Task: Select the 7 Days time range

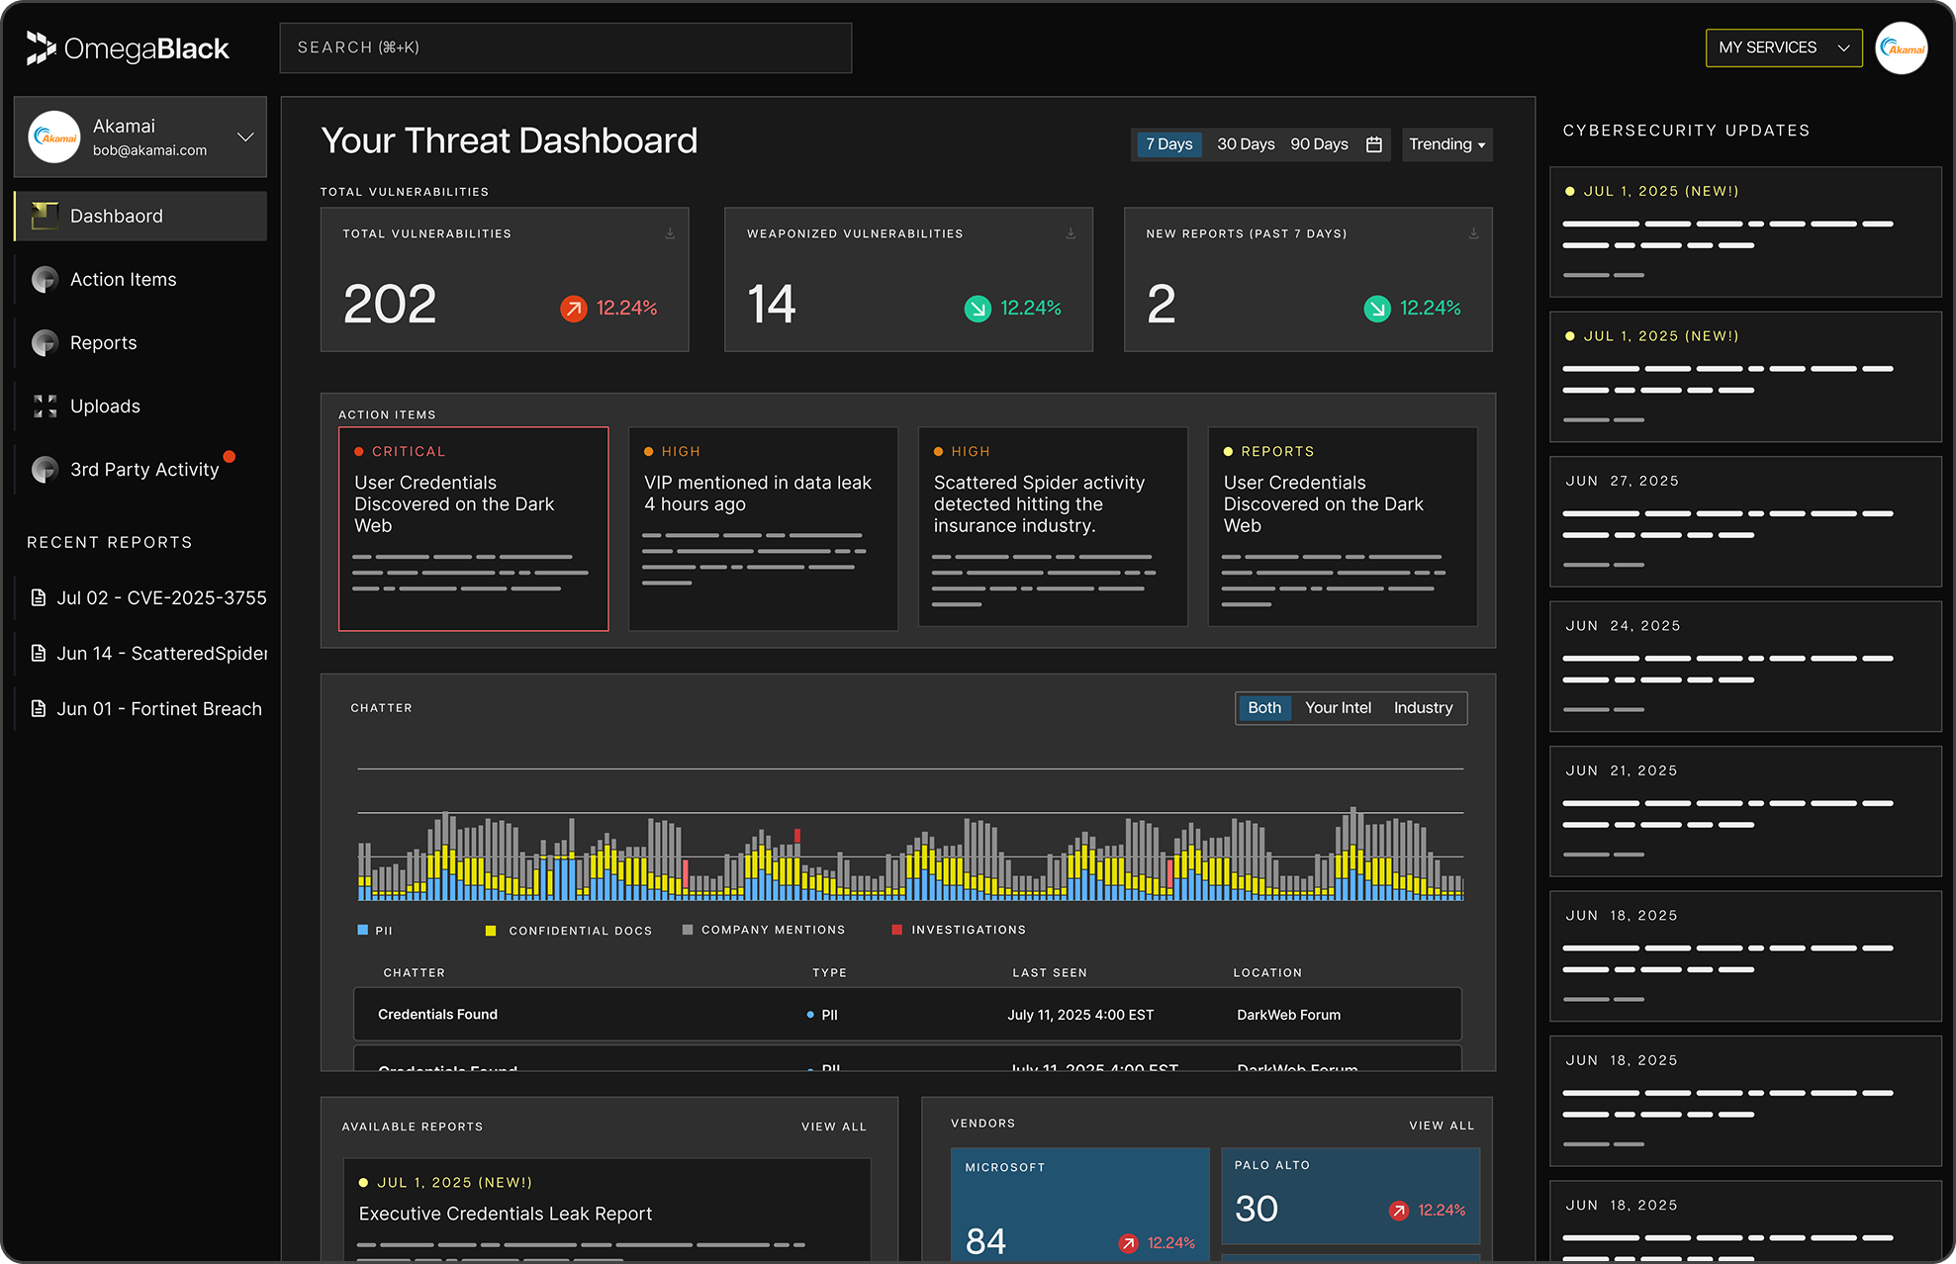Action: pyautogui.click(x=1168, y=144)
